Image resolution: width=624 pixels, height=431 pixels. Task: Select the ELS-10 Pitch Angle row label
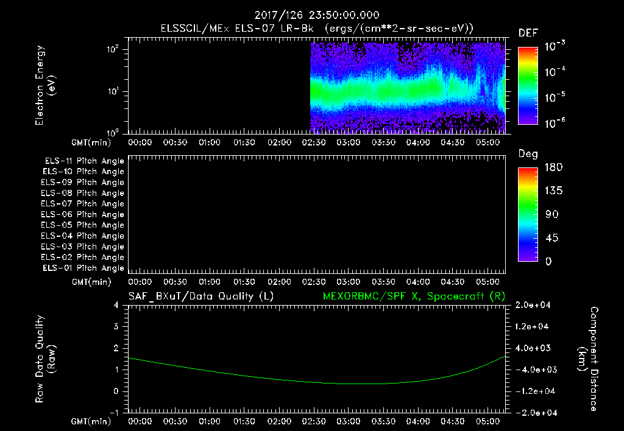(83, 172)
